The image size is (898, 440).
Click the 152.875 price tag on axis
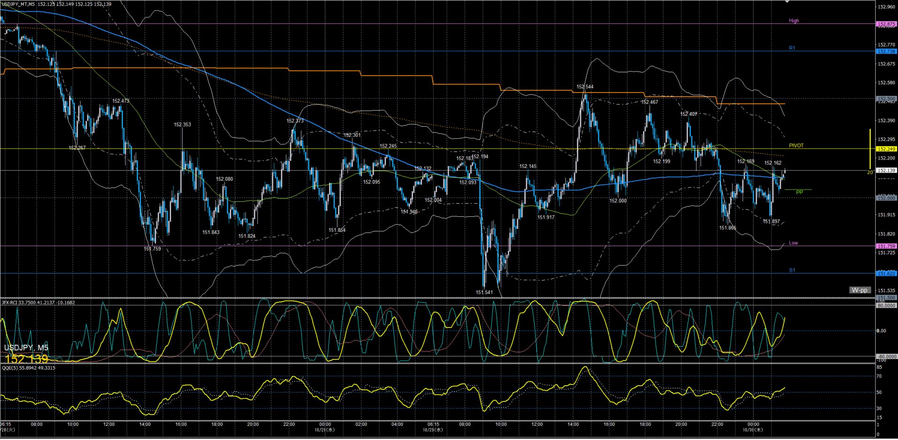pyautogui.click(x=886, y=24)
